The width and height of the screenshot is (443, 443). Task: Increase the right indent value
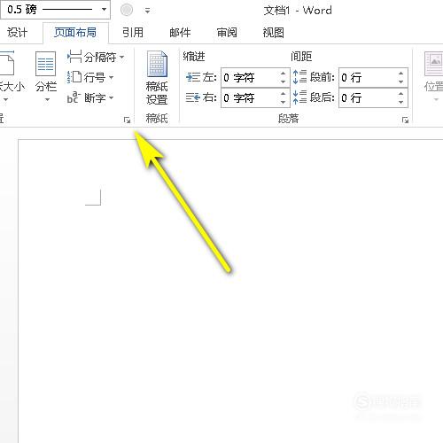(283, 93)
